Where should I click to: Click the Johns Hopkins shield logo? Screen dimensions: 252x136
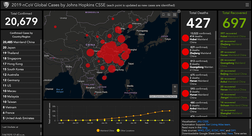[6, 5]
